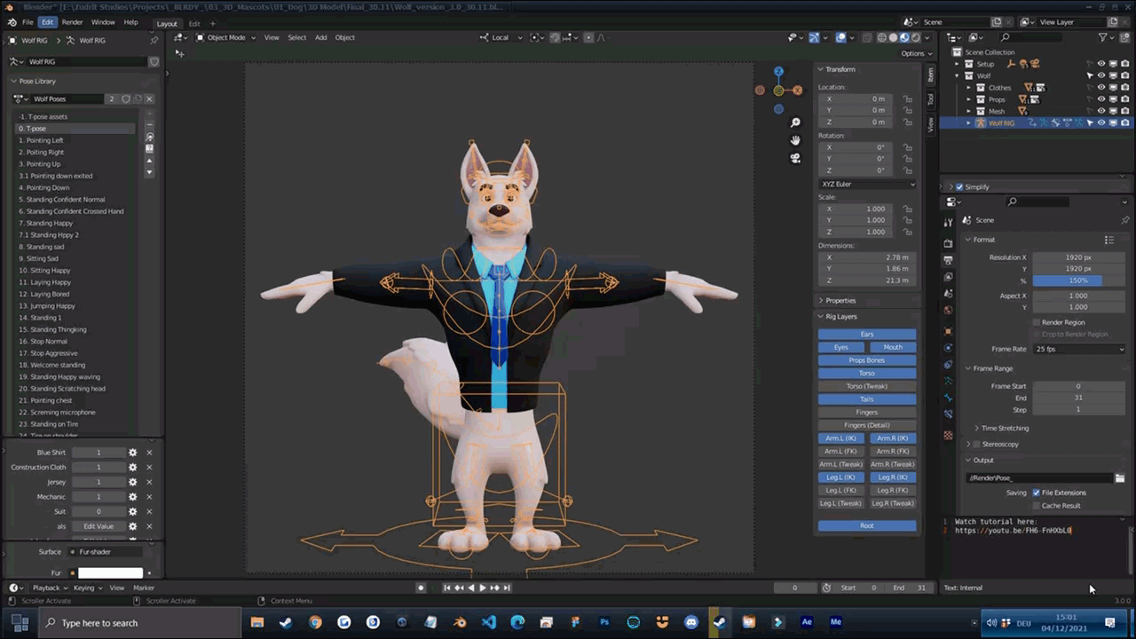Uncheck File Extensions under Output

(x=1036, y=493)
